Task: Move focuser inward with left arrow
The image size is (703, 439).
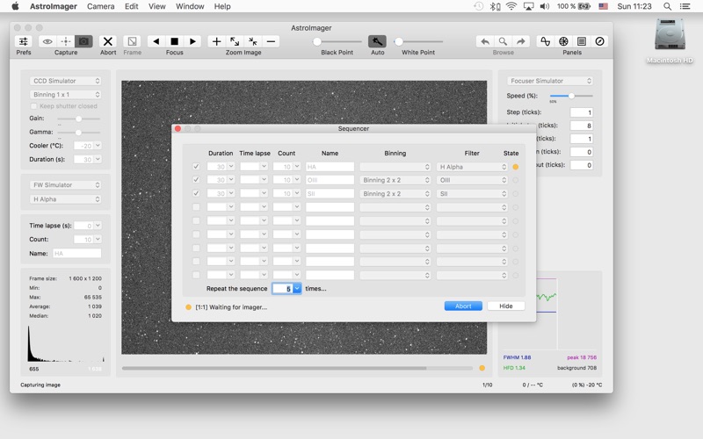Action: coord(156,41)
